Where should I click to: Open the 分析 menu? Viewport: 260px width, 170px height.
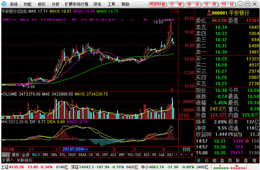(56, 4)
